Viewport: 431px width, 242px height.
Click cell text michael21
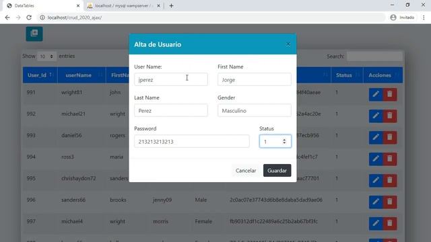coord(73,114)
